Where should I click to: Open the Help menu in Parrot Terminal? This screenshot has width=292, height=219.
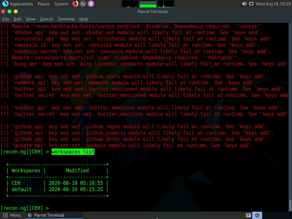coord(84,19)
